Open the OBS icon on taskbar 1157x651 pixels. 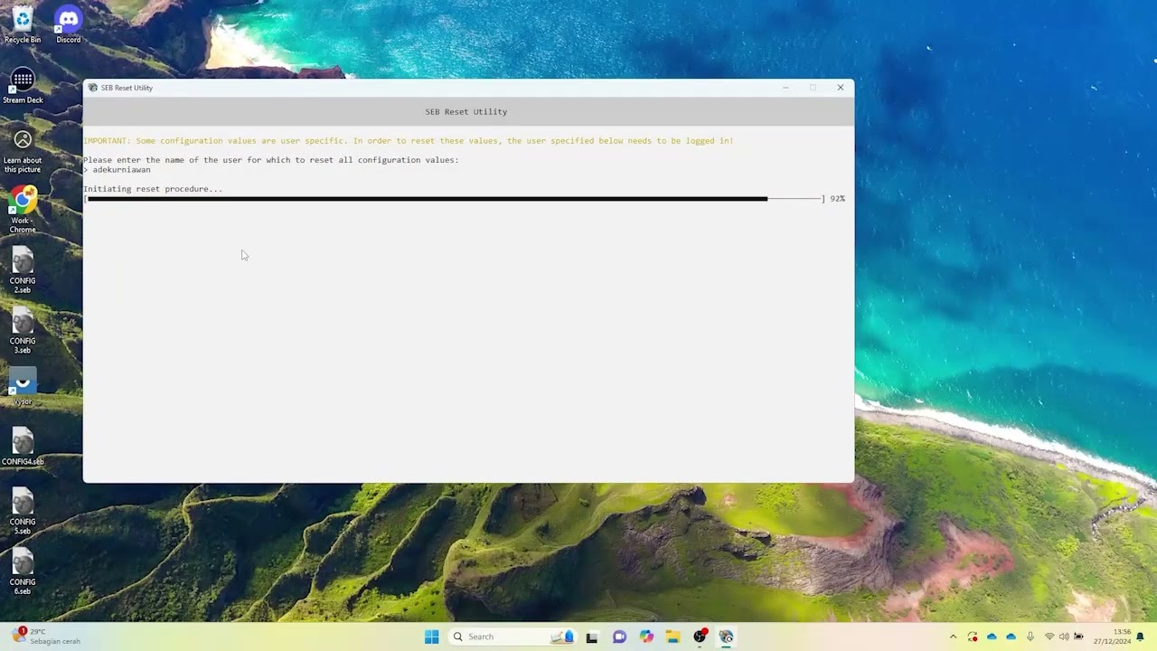[700, 637]
